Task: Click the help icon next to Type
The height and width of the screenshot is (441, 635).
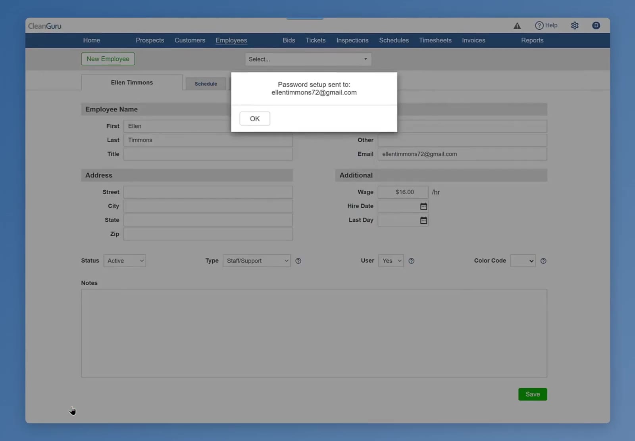Action: pyautogui.click(x=298, y=261)
